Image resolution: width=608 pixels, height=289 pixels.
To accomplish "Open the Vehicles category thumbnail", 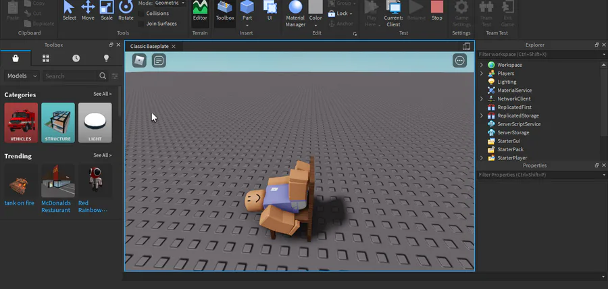I will tap(22, 122).
